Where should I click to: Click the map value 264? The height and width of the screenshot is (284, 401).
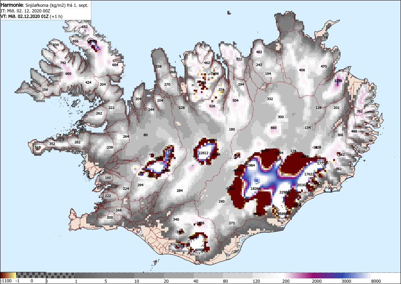coord(126,136)
